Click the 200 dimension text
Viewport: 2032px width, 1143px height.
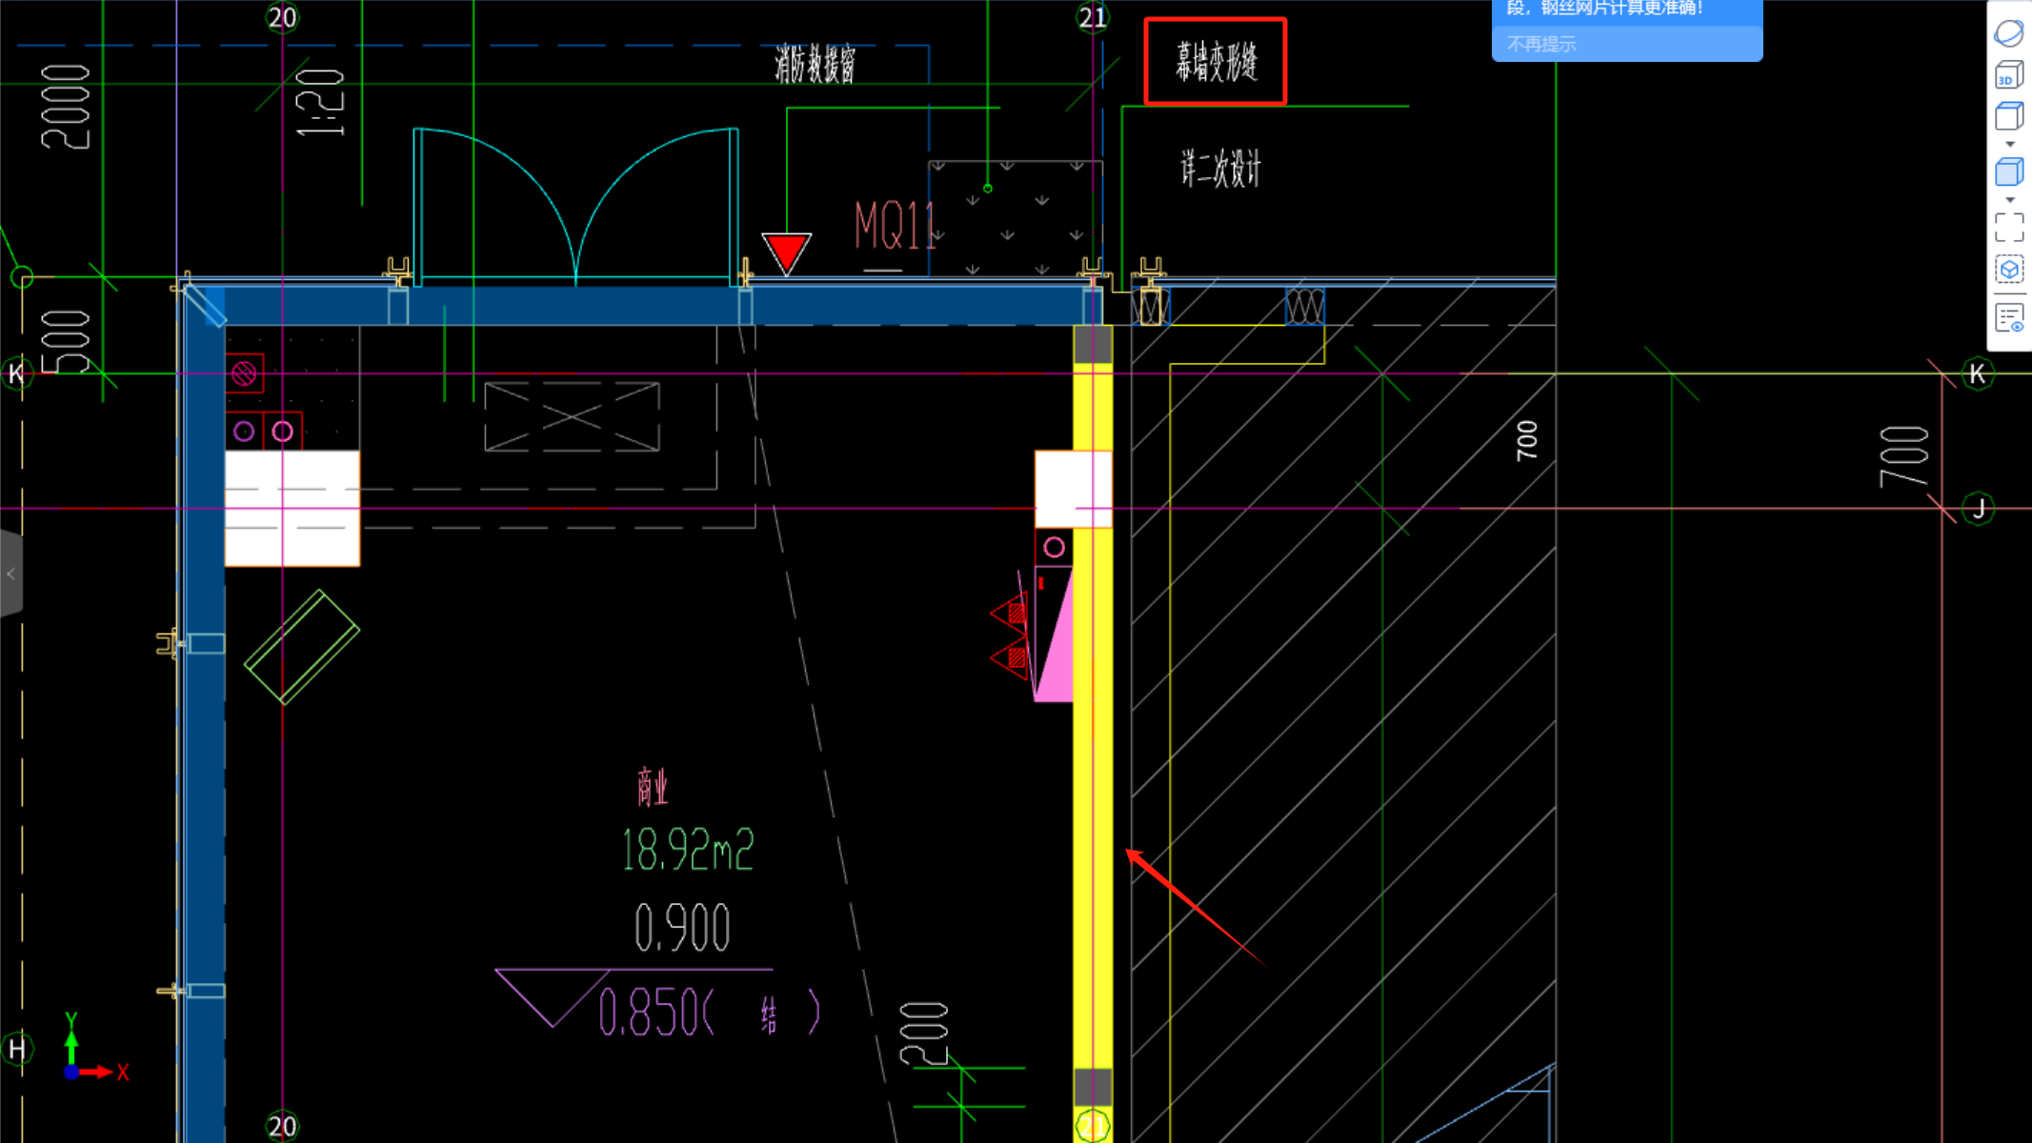pyautogui.click(x=924, y=1033)
